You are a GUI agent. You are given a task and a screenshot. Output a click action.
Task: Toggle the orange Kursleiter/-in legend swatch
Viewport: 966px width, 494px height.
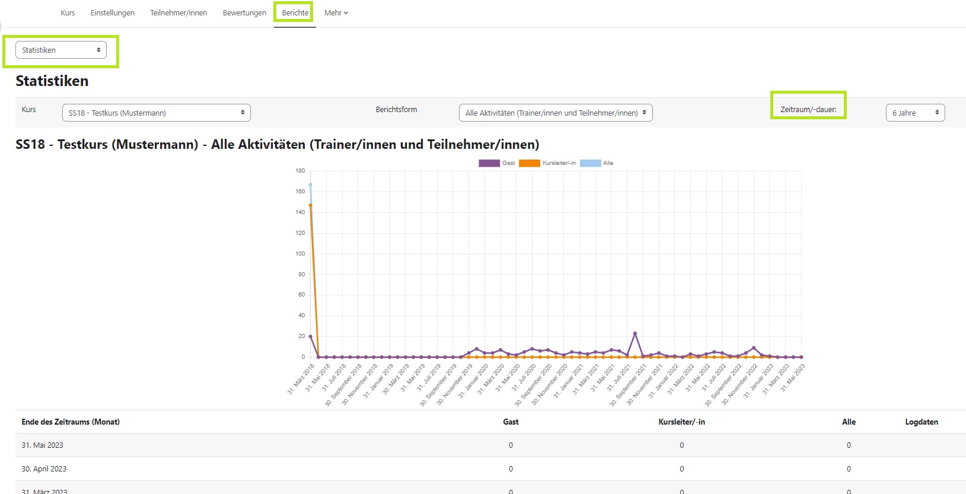[x=529, y=163]
